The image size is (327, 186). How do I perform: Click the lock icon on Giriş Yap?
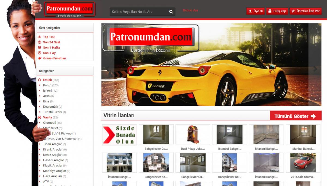pyautogui.click(x=270, y=11)
